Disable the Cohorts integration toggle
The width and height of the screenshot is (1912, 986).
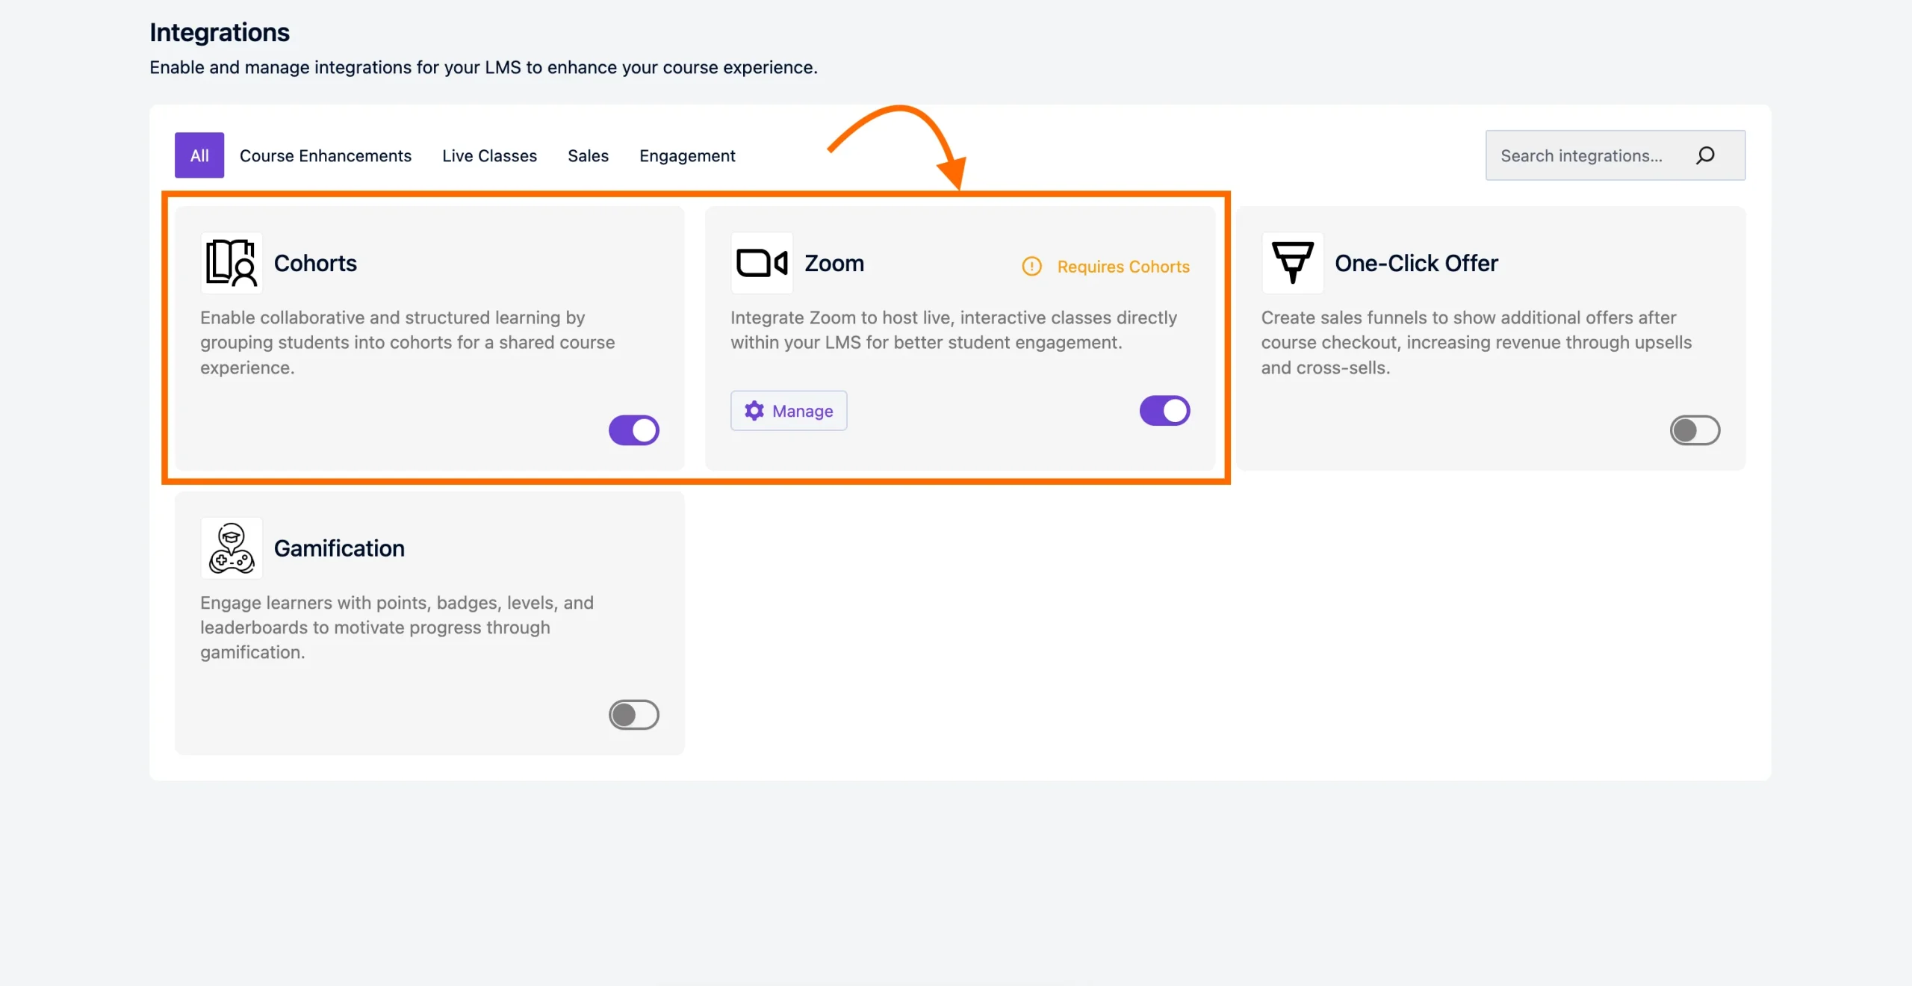[x=633, y=430]
